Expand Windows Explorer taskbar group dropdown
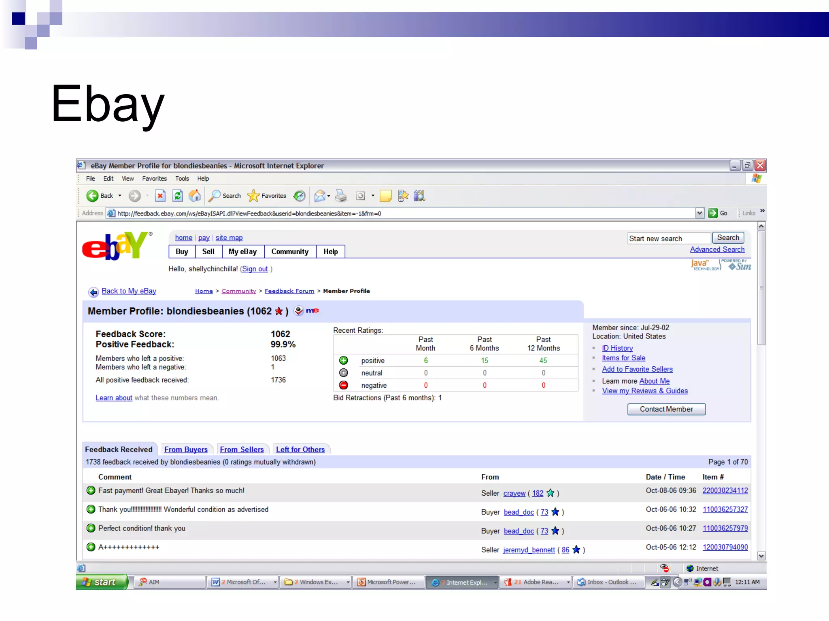Viewport: 829px width, 621px height. click(348, 582)
